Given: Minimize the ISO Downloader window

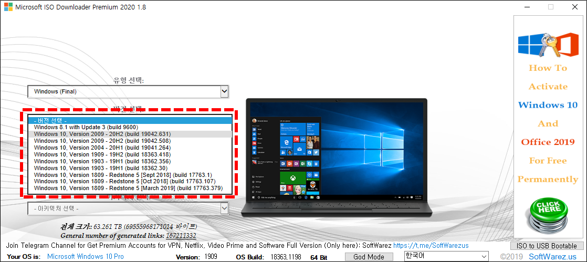Looking at the screenshot, I should (527, 7).
